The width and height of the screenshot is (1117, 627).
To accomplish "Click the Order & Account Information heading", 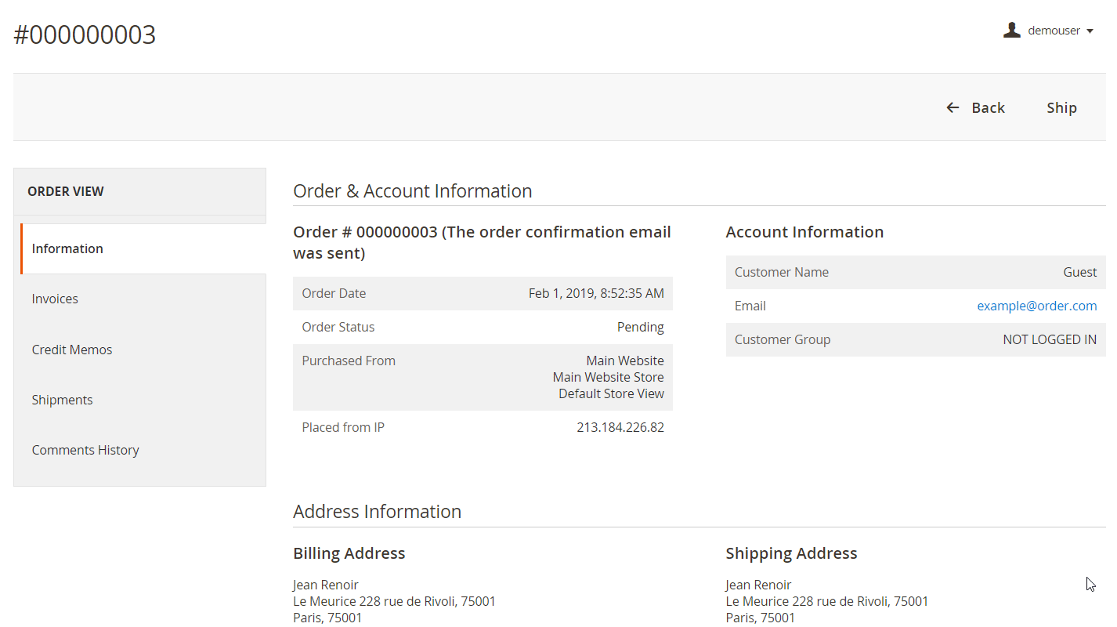I will [412, 191].
